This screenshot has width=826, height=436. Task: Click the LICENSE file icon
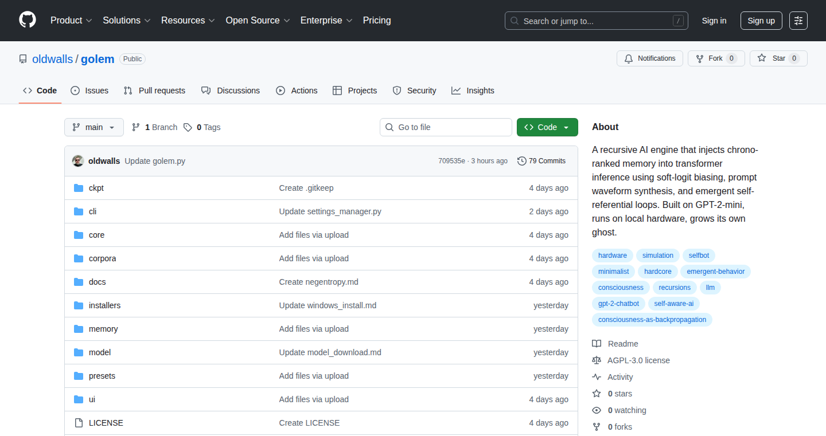79,423
